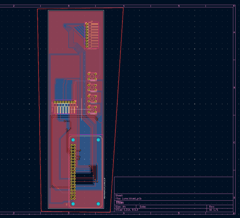This screenshot has height=218, width=240.
Task: Click the top-right mounting hole of U1
Action: click(x=98, y=140)
